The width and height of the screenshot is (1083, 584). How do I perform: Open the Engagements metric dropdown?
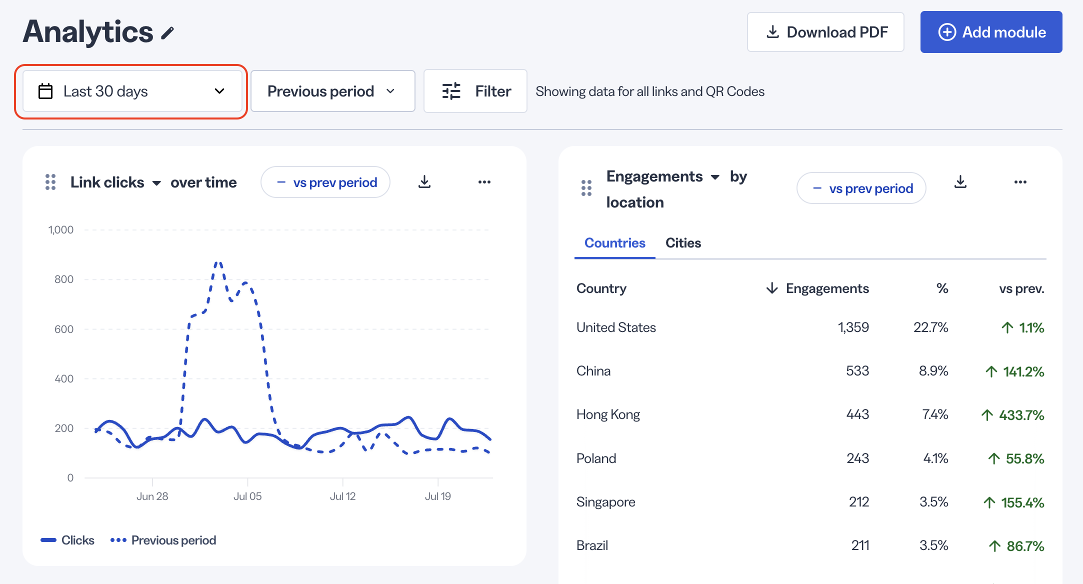[663, 176]
